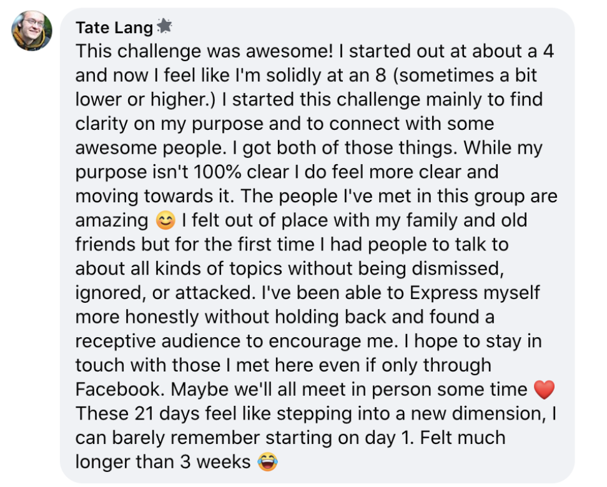Click the laughing crying emoji at the end
607x487 pixels.
click(267, 463)
